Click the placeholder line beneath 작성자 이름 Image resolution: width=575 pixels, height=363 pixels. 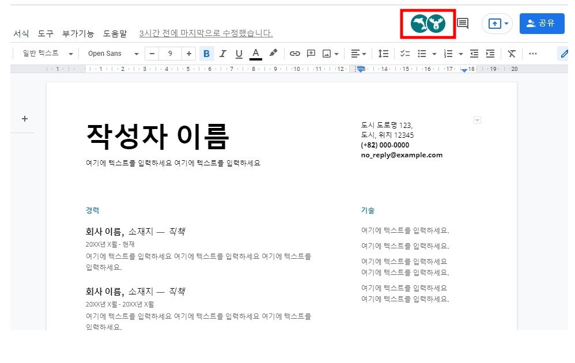tap(173, 163)
